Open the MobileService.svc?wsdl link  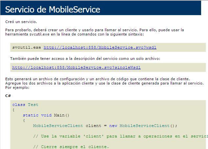pos(100,47)
